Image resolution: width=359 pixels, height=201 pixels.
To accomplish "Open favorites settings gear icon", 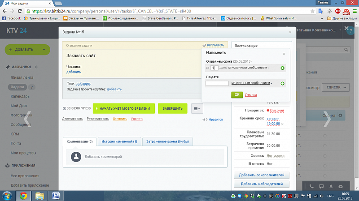I will tap(36, 67).
